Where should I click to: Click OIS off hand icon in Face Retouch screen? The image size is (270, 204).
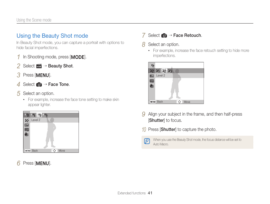(x=152, y=86)
